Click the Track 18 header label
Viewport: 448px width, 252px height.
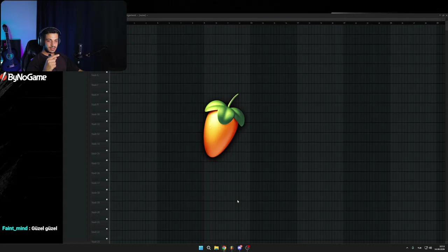pyautogui.click(x=95, y=193)
